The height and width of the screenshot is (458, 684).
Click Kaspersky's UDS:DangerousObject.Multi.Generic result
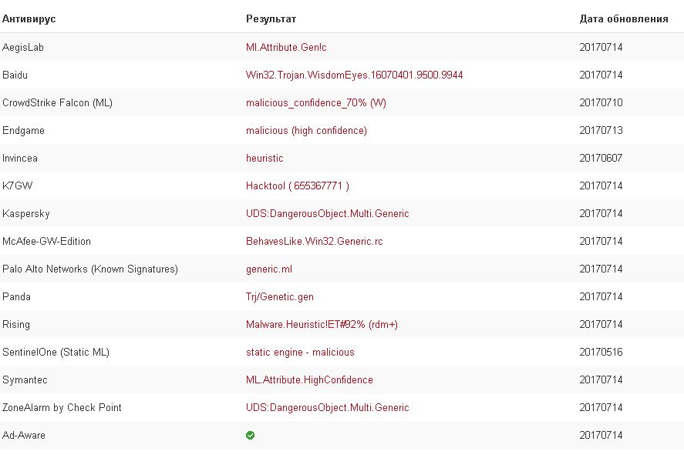coord(327,214)
